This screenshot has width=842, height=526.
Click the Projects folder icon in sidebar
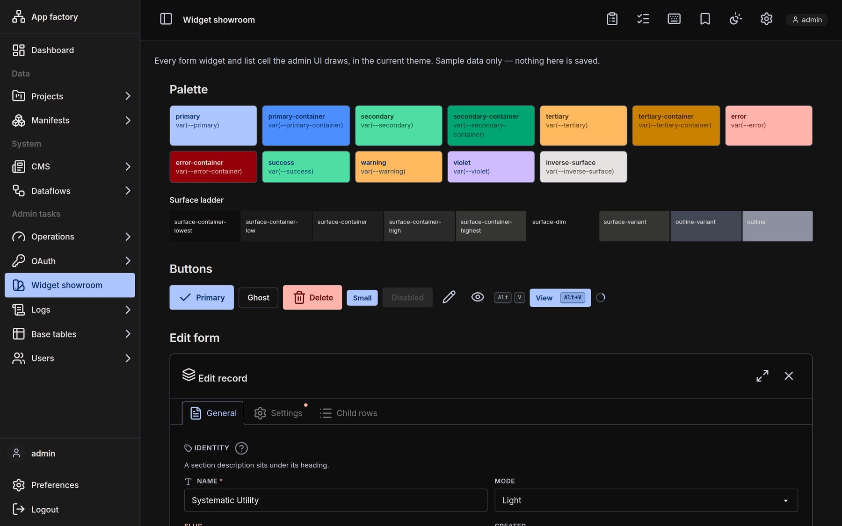pyautogui.click(x=19, y=96)
